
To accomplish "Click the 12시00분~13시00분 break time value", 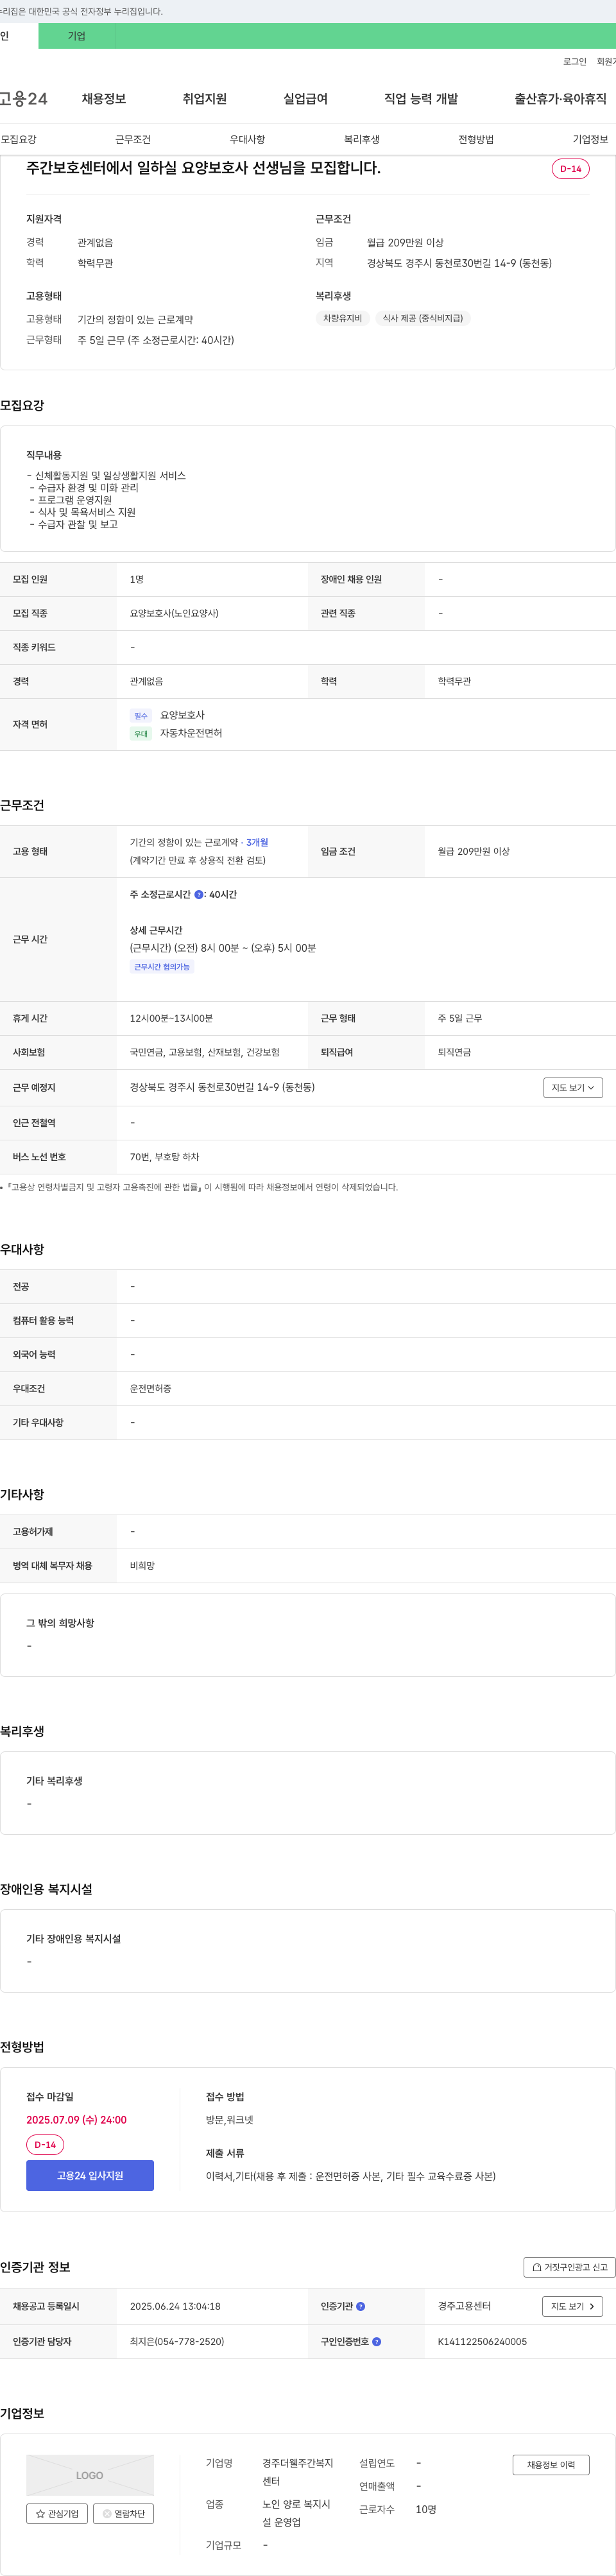I will click(171, 1019).
